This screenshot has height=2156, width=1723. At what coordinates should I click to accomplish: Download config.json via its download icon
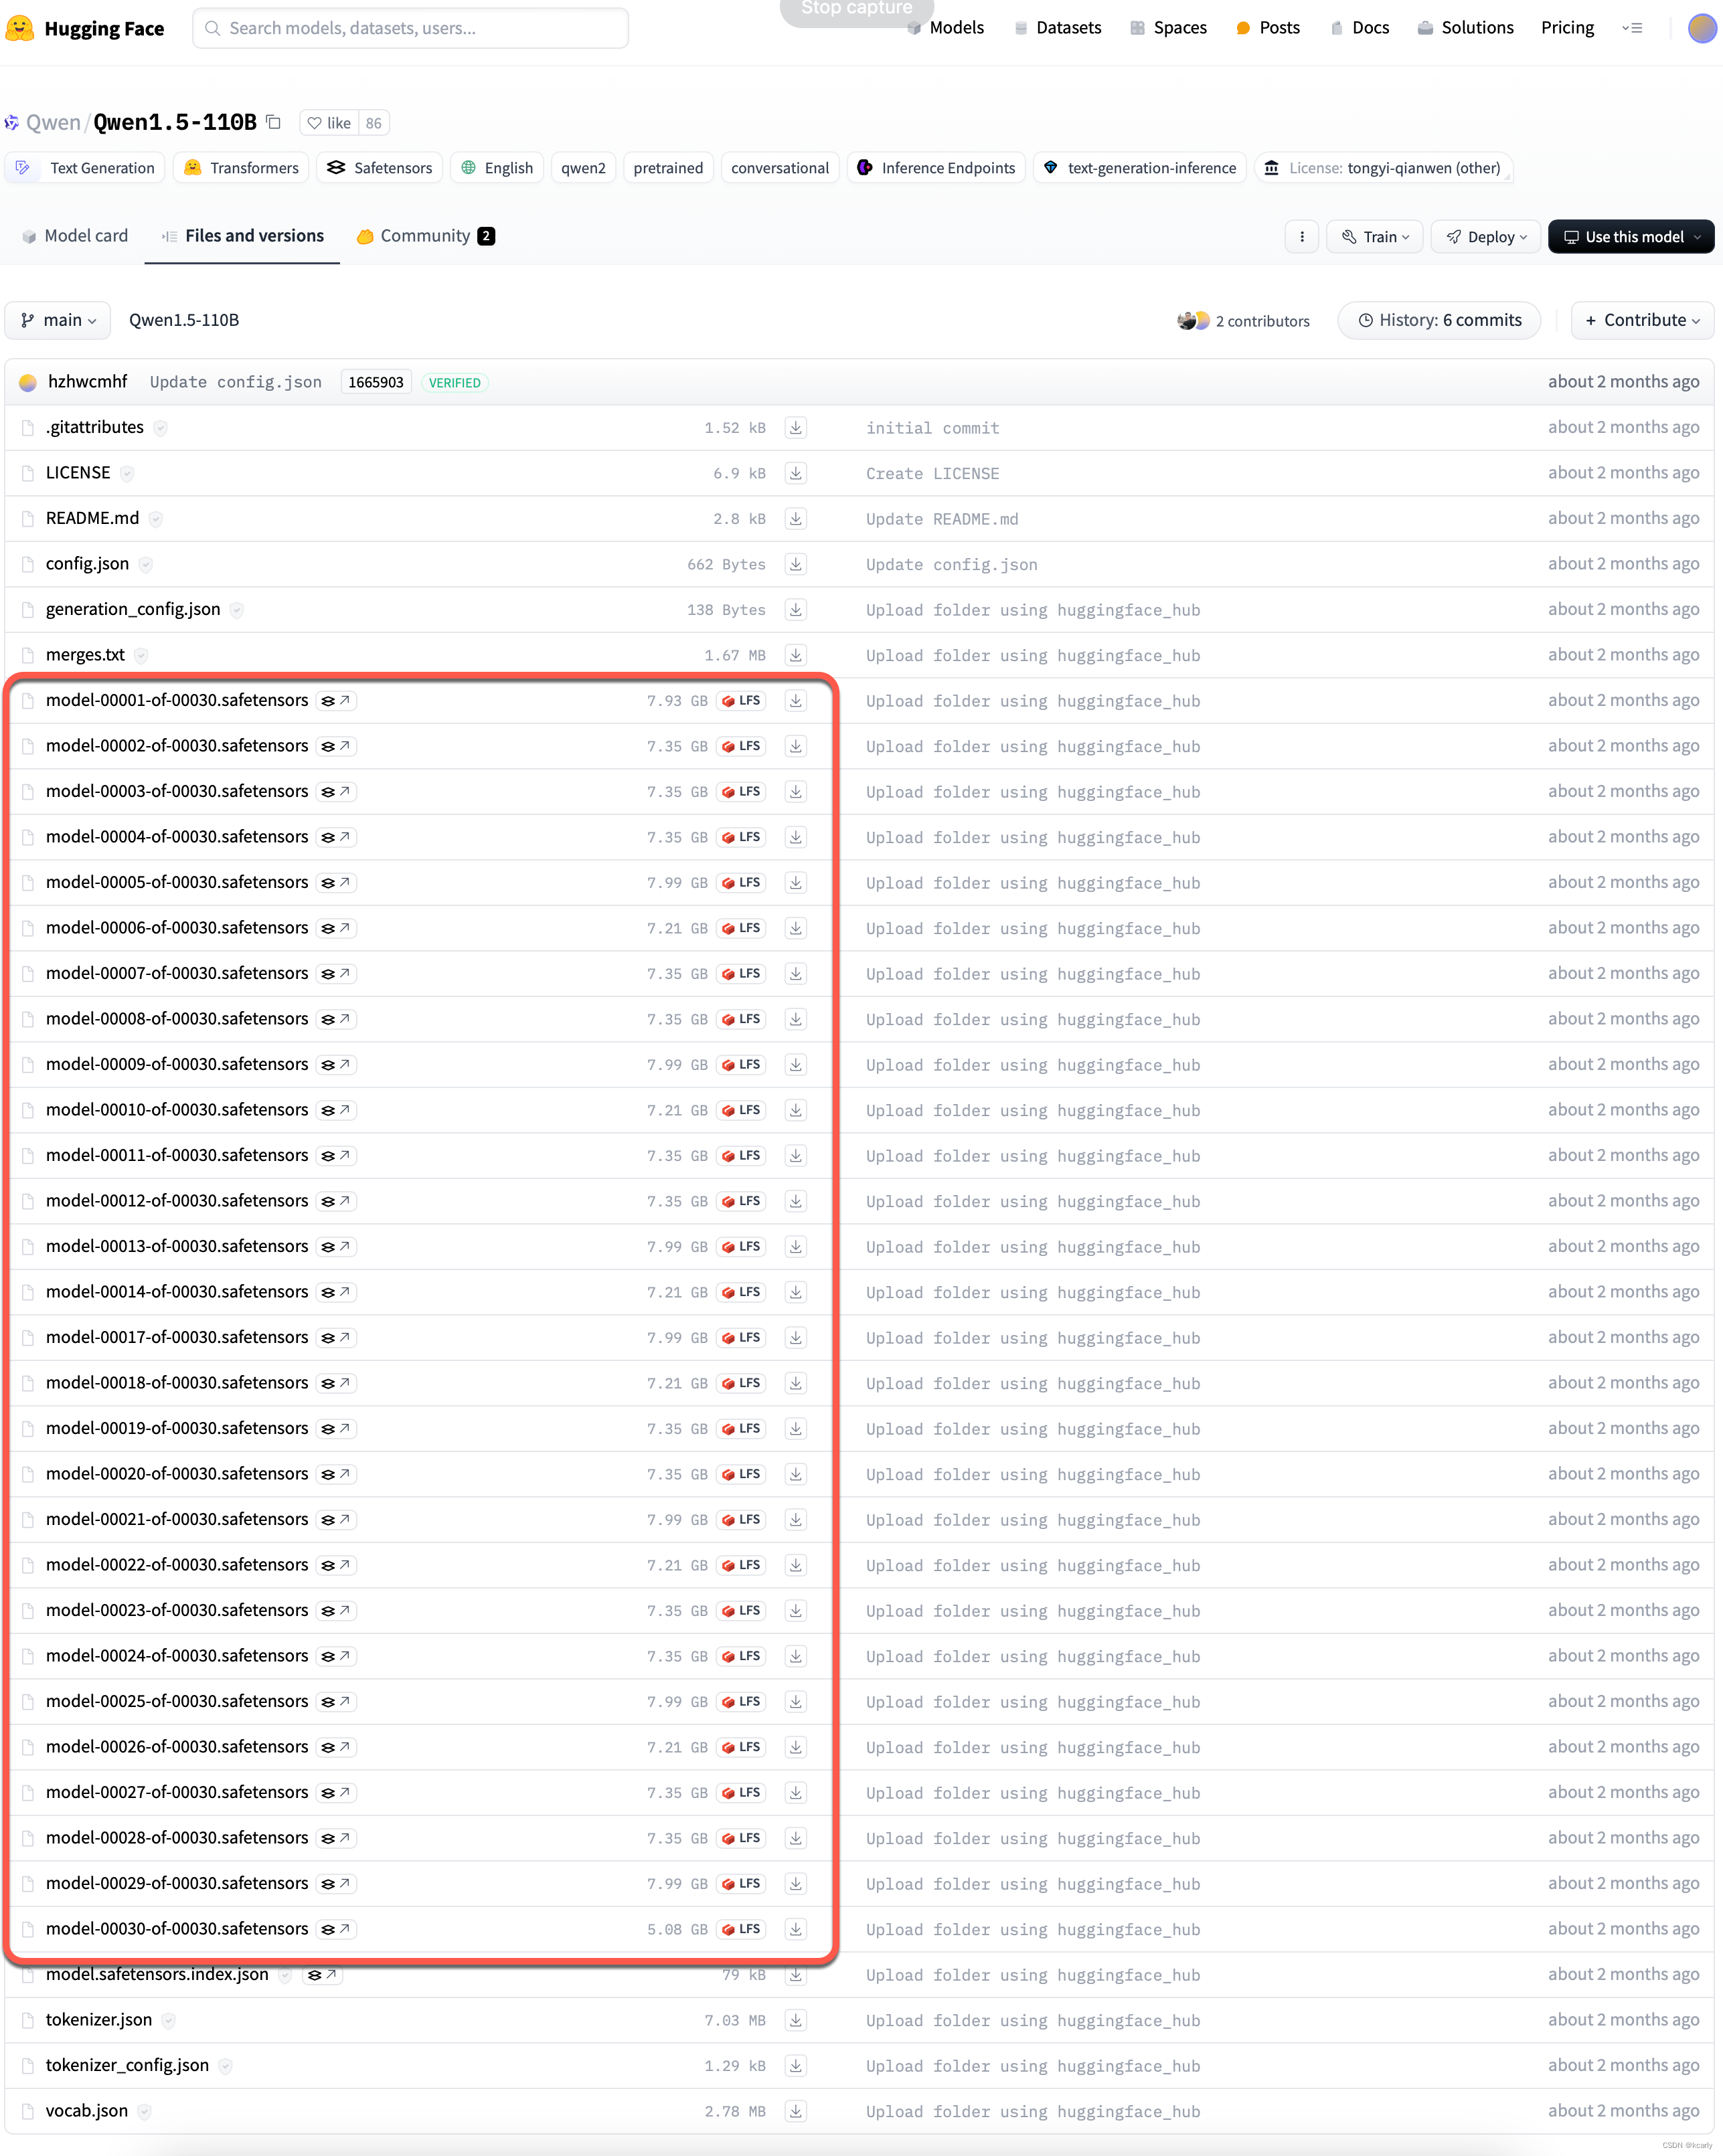pos(795,564)
